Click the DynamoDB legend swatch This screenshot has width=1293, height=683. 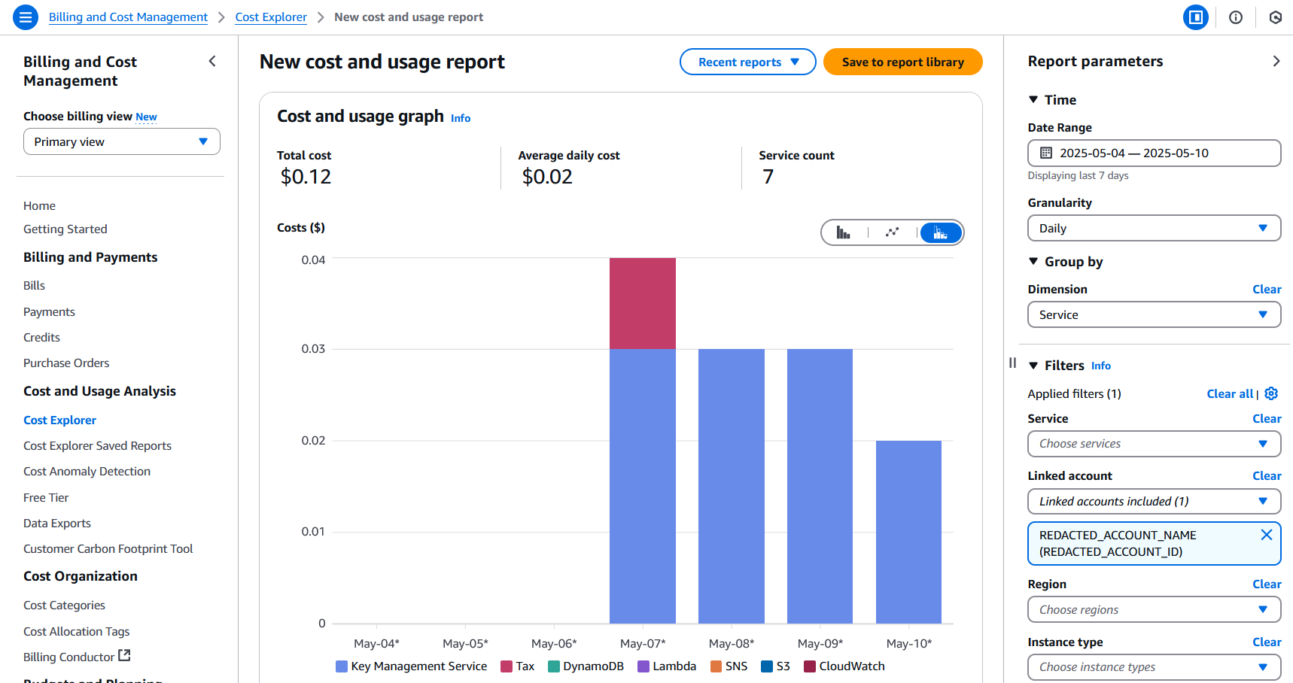554,666
